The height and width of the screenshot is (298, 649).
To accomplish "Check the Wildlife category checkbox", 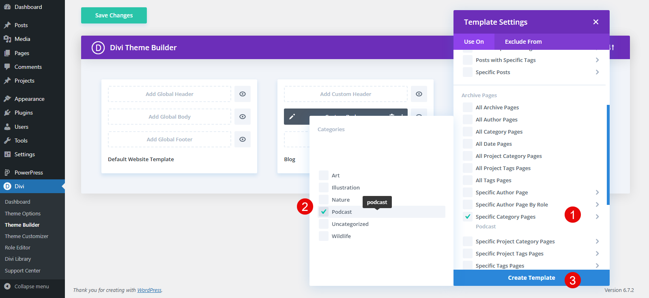I will click(324, 236).
